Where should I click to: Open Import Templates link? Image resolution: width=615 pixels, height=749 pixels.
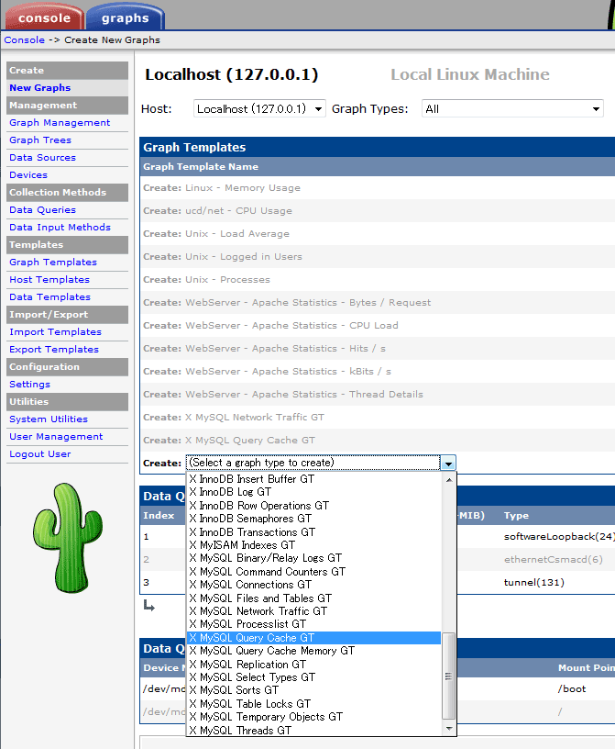pyautogui.click(x=55, y=332)
